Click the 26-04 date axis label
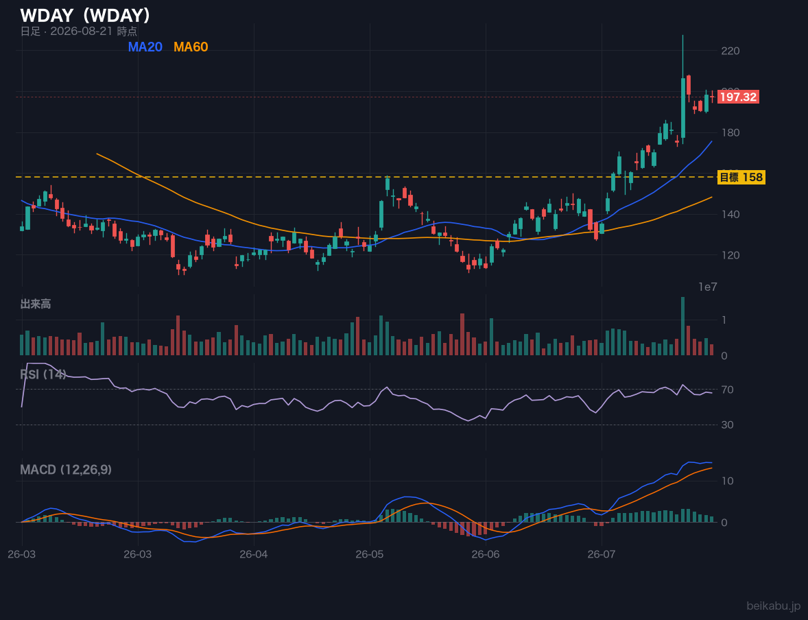The image size is (808, 620). pyautogui.click(x=254, y=555)
